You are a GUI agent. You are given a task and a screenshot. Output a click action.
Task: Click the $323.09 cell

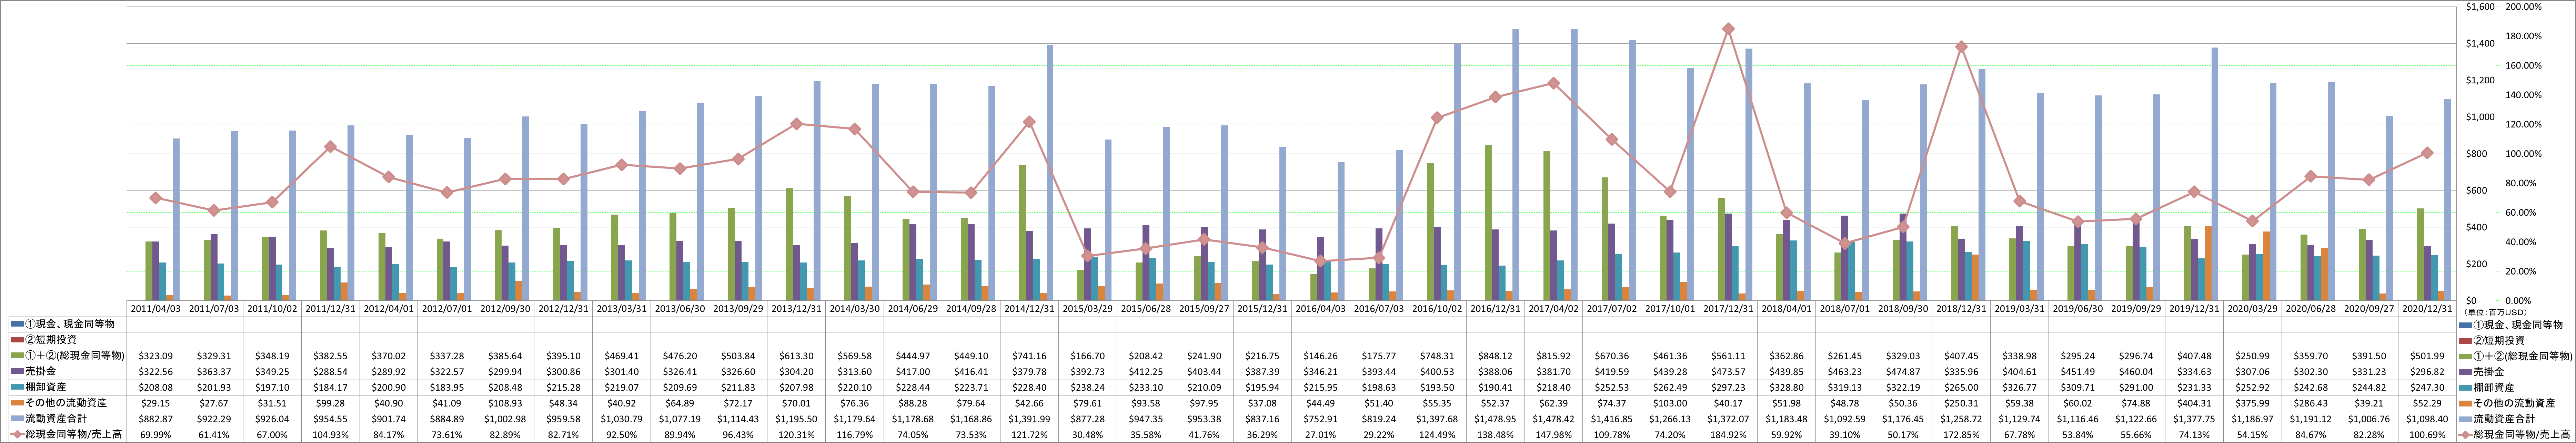tap(156, 356)
